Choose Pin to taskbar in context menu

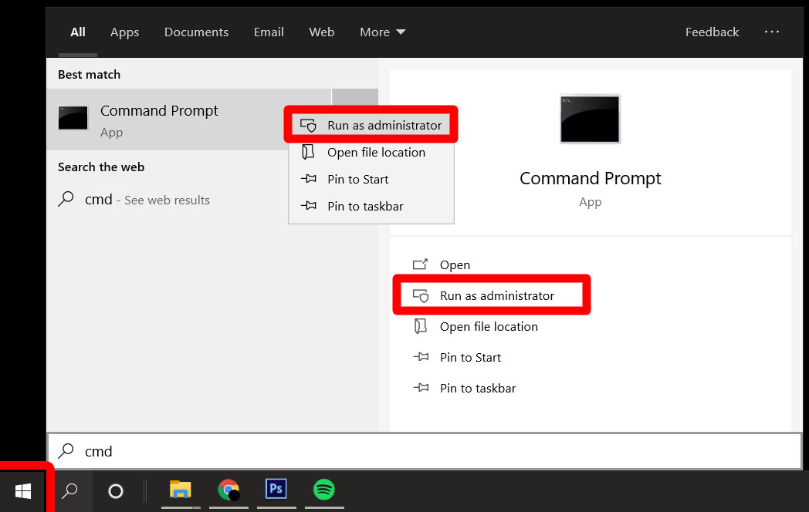tap(365, 207)
